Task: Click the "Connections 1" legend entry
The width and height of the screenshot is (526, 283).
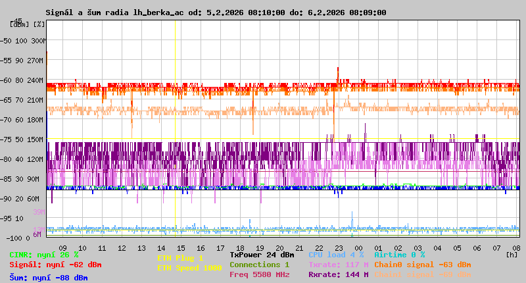Action: click(259, 265)
